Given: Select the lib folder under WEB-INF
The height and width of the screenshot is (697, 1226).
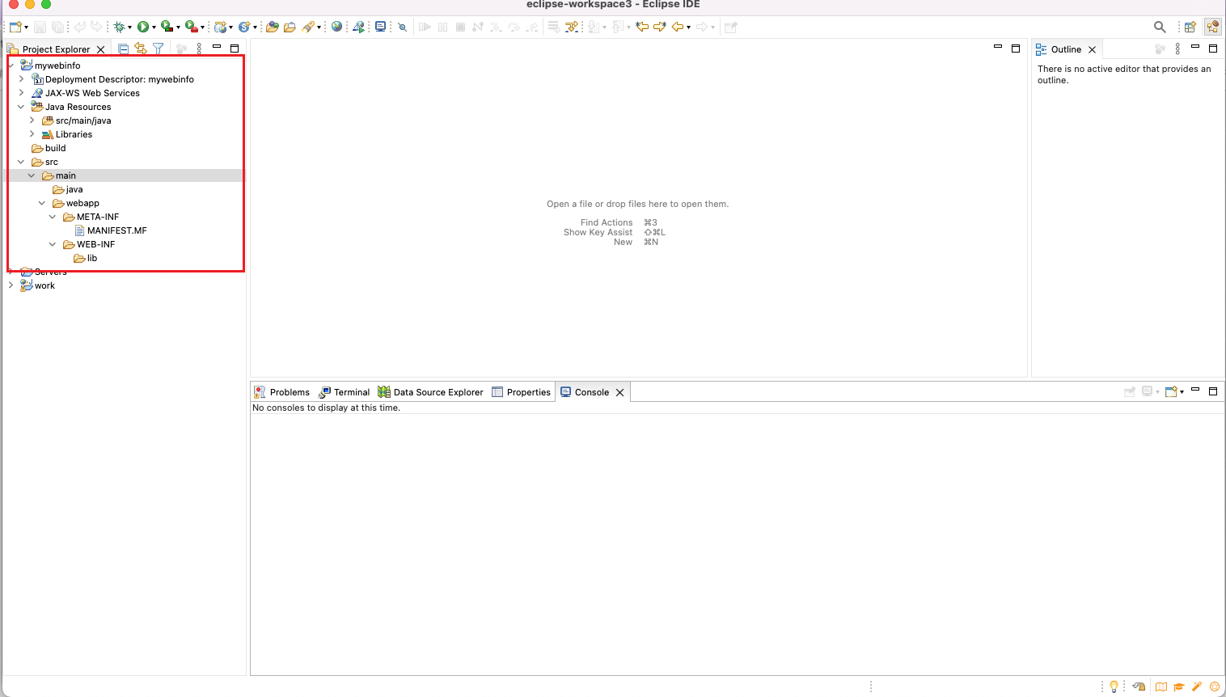Looking at the screenshot, I should click(85, 258).
